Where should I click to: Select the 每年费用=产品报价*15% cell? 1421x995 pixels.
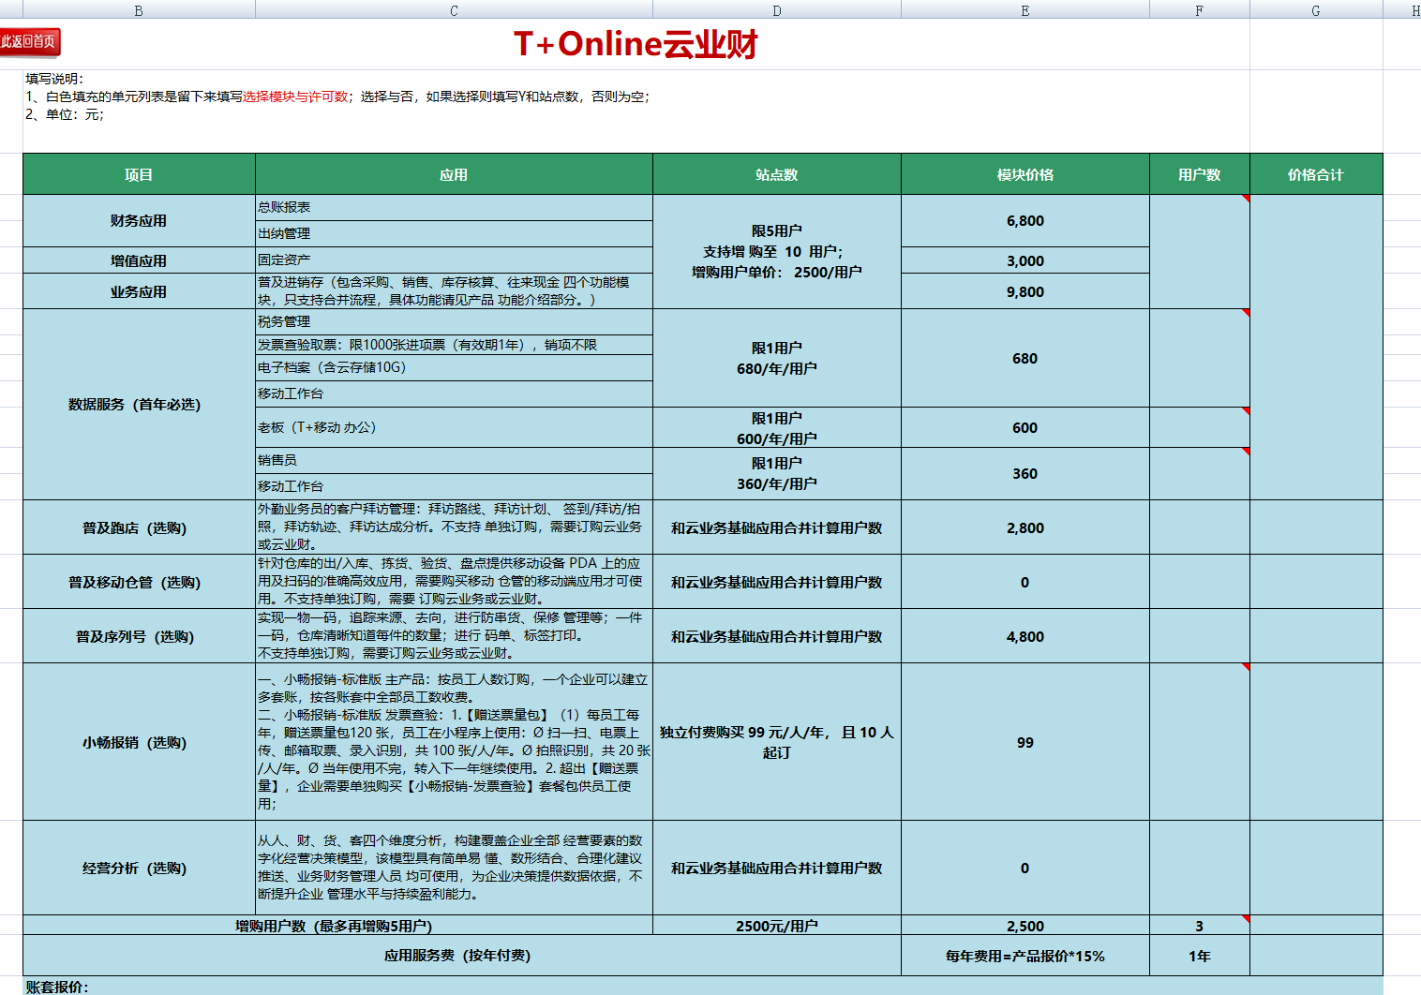point(1025,956)
